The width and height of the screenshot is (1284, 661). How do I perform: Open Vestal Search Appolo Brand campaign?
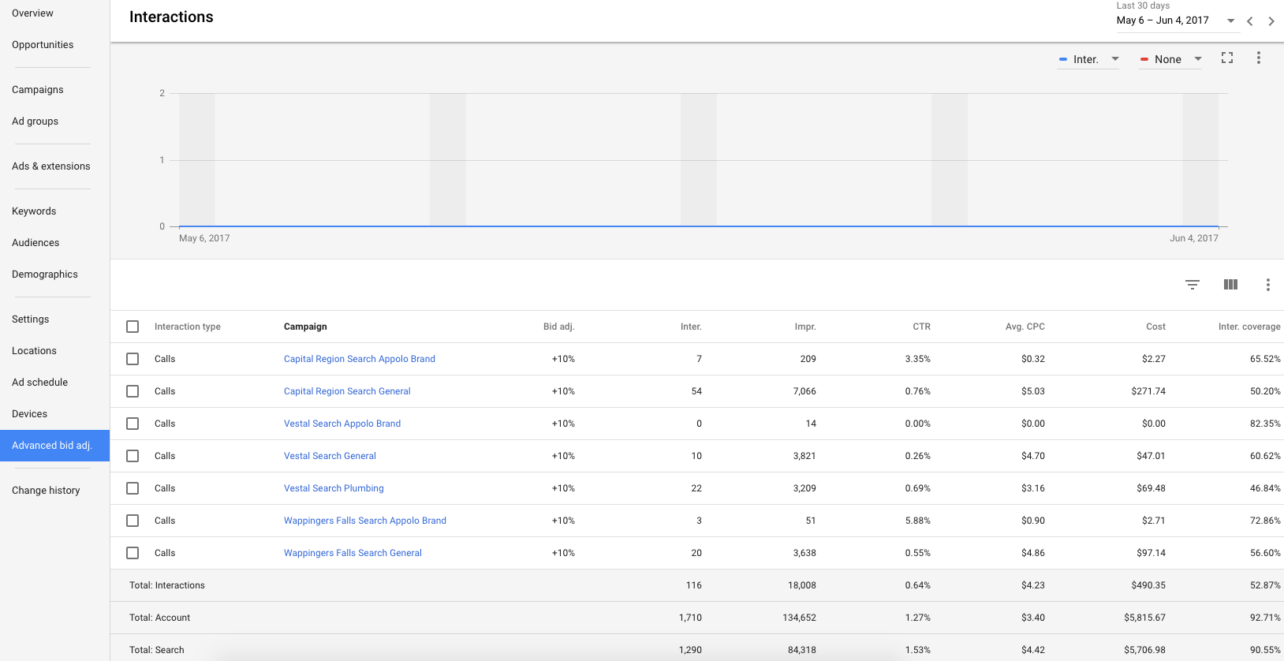click(x=342, y=424)
